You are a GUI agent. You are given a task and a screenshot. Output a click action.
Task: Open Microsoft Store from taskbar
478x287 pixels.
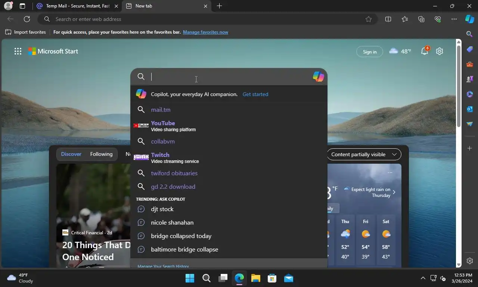coord(272,278)
